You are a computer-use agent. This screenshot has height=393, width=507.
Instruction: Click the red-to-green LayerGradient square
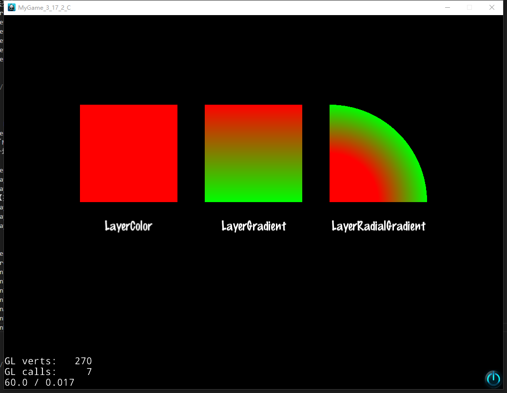253,153
